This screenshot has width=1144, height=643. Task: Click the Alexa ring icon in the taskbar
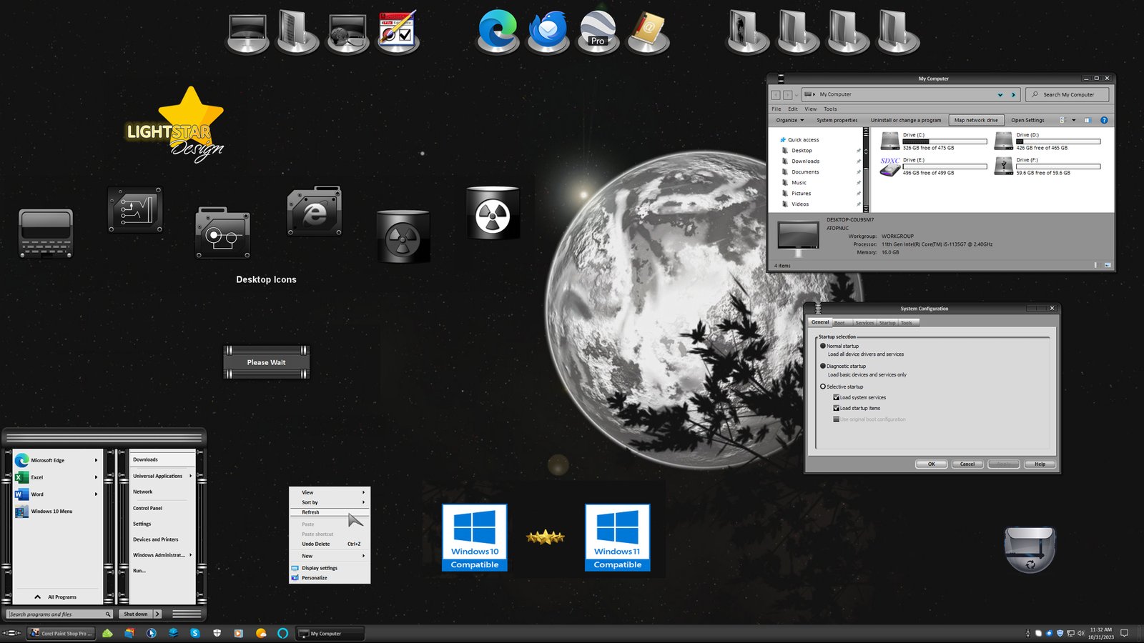pyautogui.click(x=282, y=633)
